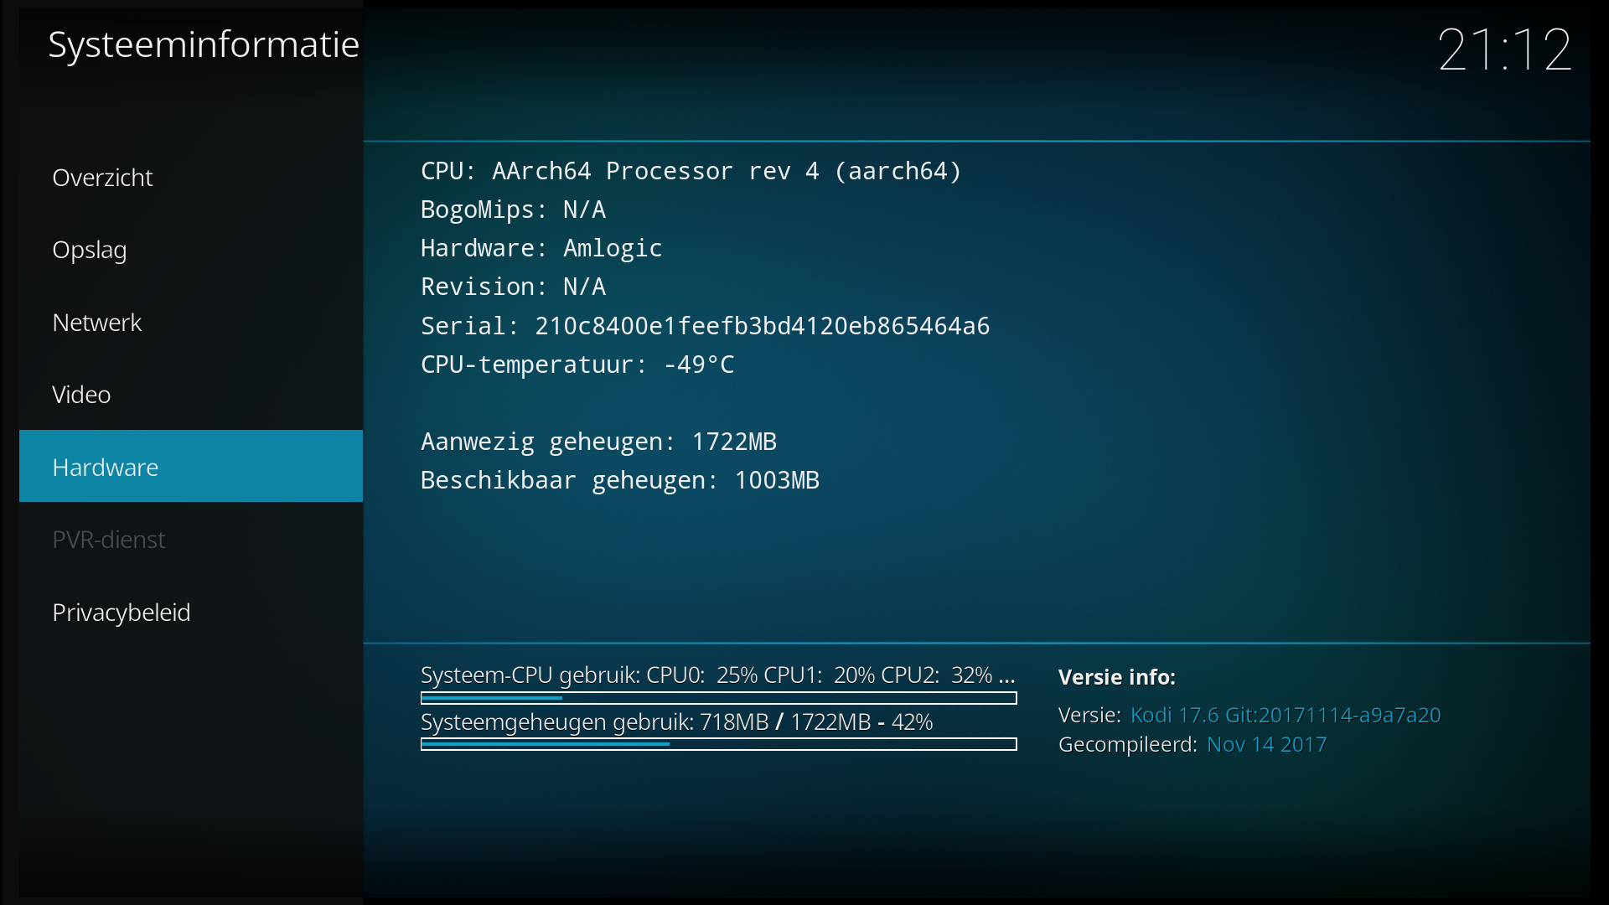
Task: Click the Versie info heading
Action: pyautogui.click(x=1116, y=677)
